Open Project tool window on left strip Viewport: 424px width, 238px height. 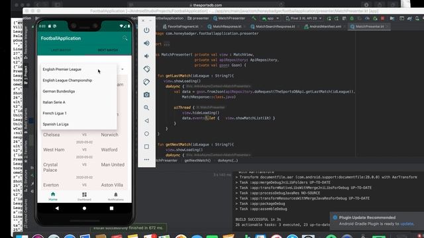(26, 75)
